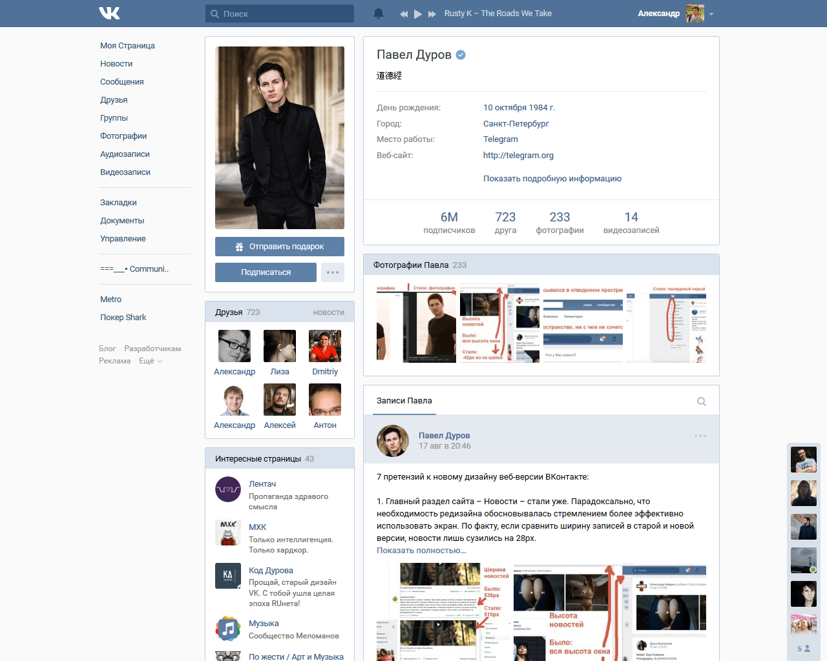Expand post with Показать полностью

tap(421, 551)
